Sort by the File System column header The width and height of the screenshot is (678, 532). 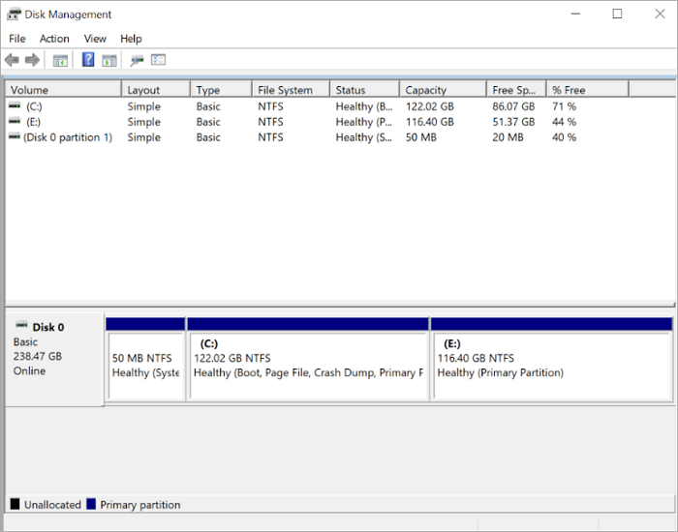coord(292,90)
